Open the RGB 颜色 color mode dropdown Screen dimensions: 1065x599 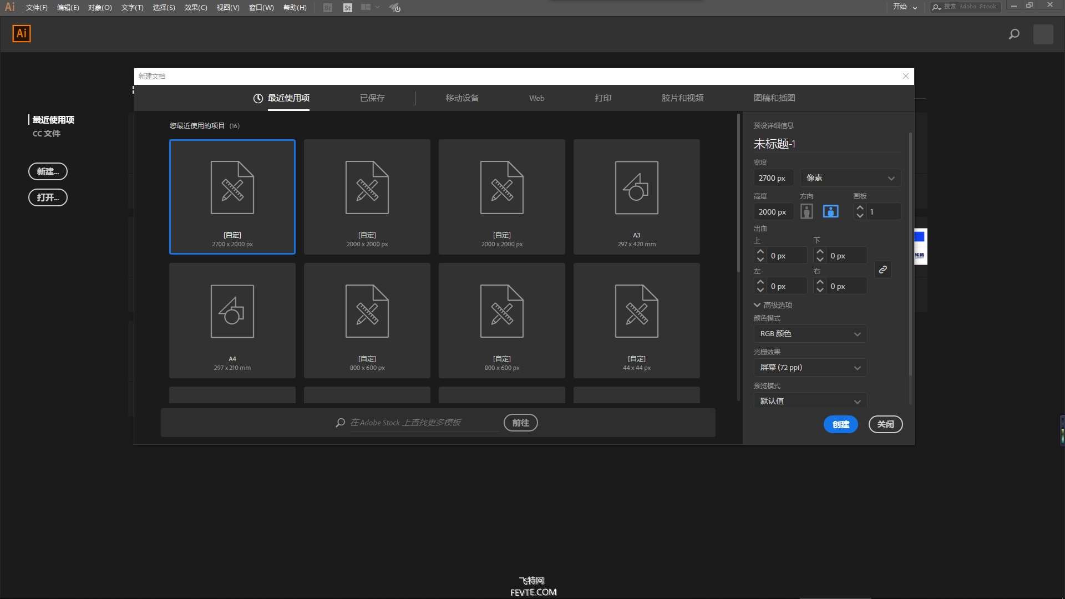point(810,333)
